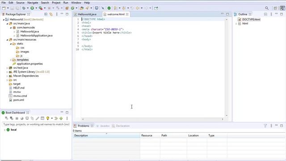Image resolution: width=286 pixels, height=161 pixels.
Task: Collapse all in Package Explorer toolbar
Action: (x=46, y=14)
